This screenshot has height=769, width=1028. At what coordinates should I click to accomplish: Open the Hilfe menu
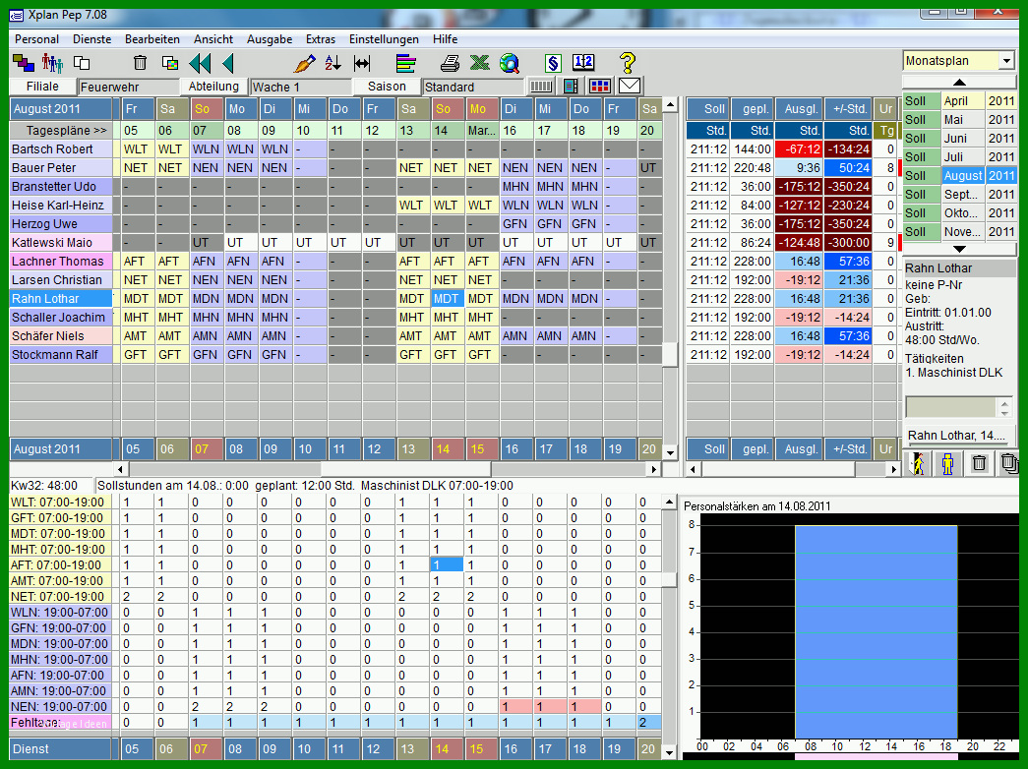tap(446, 39)
